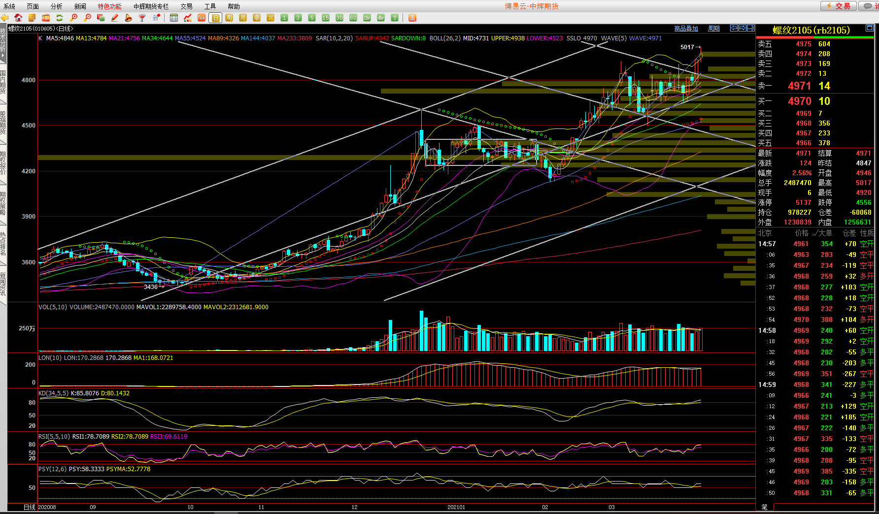Image resolution: width=879 pixels, height=514 pixels.
Task: Click the quote list table icon
Action: tap(174, 18)
